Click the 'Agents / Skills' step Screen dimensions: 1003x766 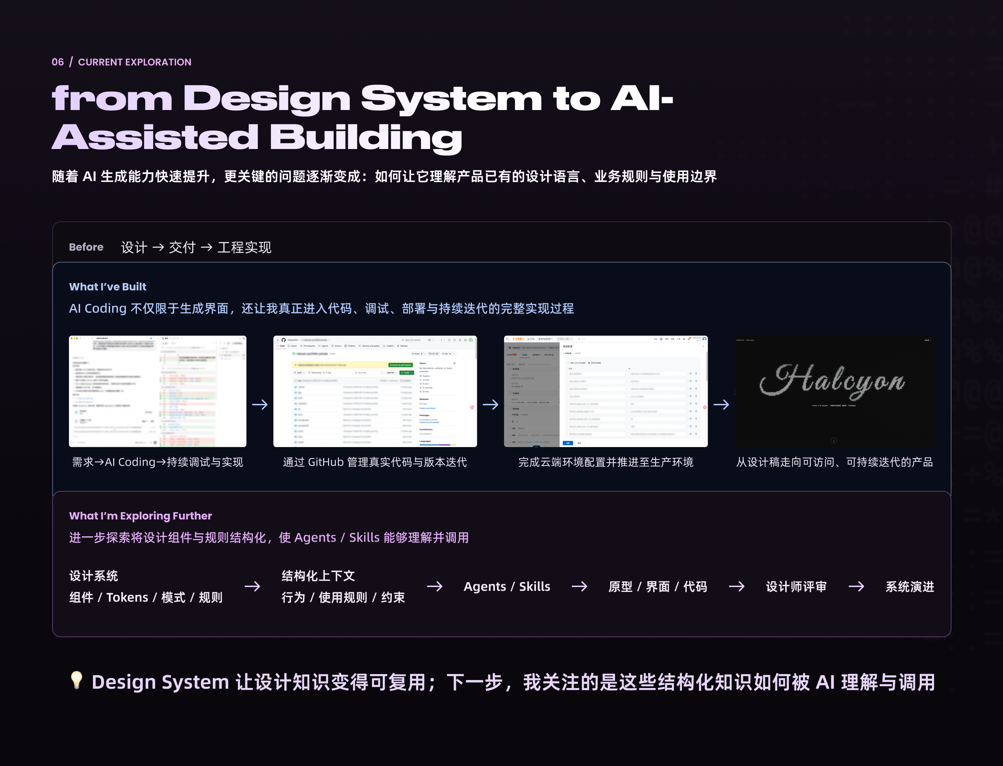click(x=507, y=586)
